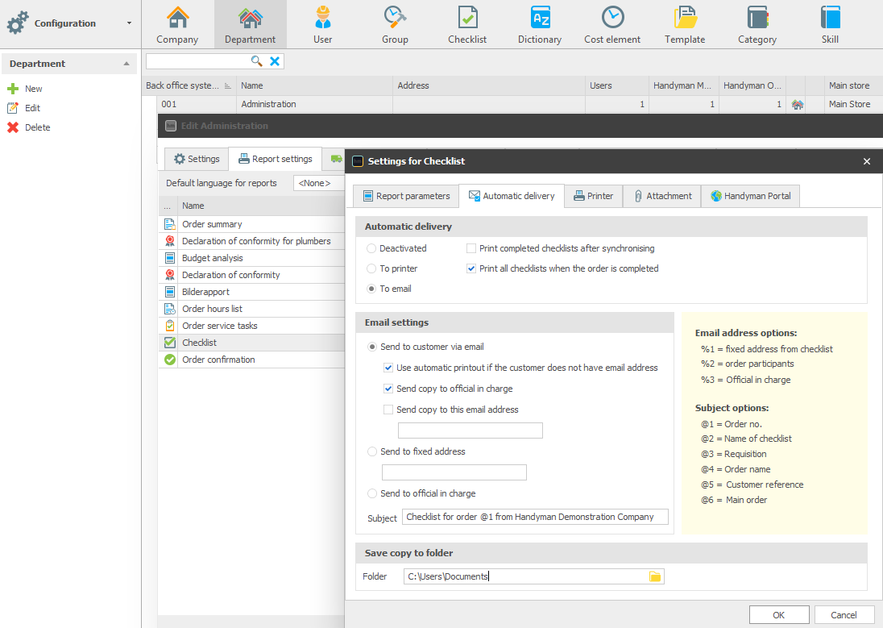Screen dimensions: 883x628
Task: Click the Users column header
Action: pyautogui.click(x=617, y=85)
